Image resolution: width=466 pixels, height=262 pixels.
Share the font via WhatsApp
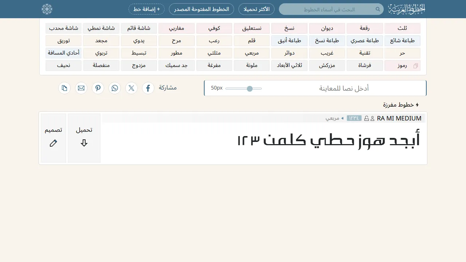point(115,88)
